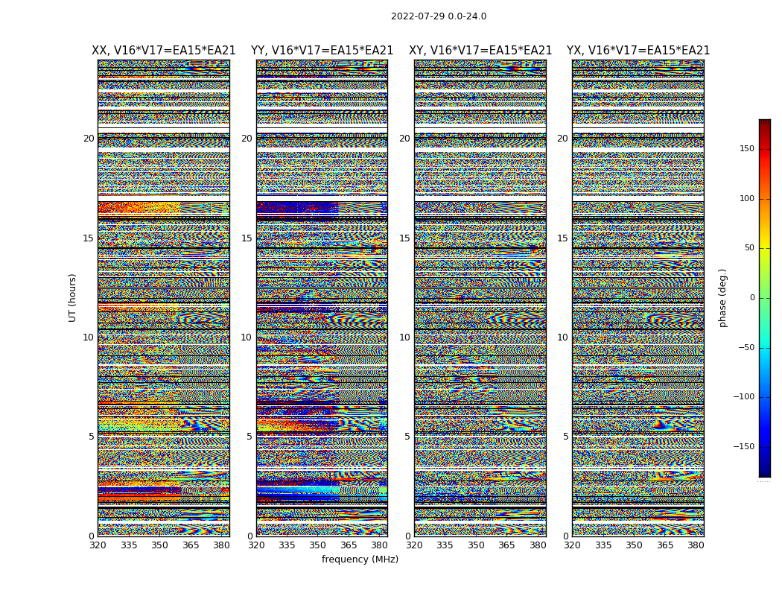Image resolution: width=782 pixels, height=596 pixels.
Task: Click the 150 tick label on colorbar
Action: 747,148
